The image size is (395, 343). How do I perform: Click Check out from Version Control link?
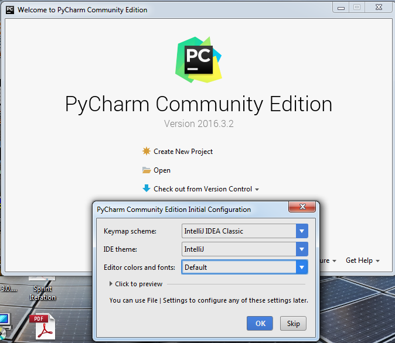click(203, 189)
